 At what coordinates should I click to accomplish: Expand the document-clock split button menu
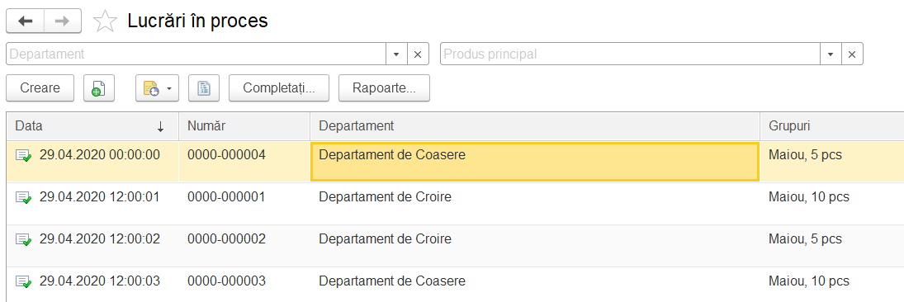click(169, 88)
